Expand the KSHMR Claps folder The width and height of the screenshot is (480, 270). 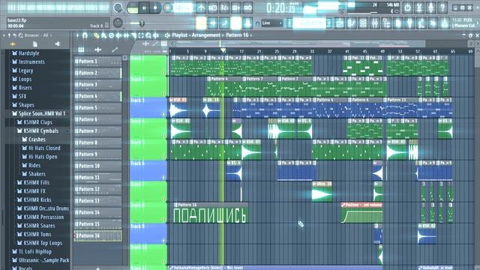(x=34, y=122)
